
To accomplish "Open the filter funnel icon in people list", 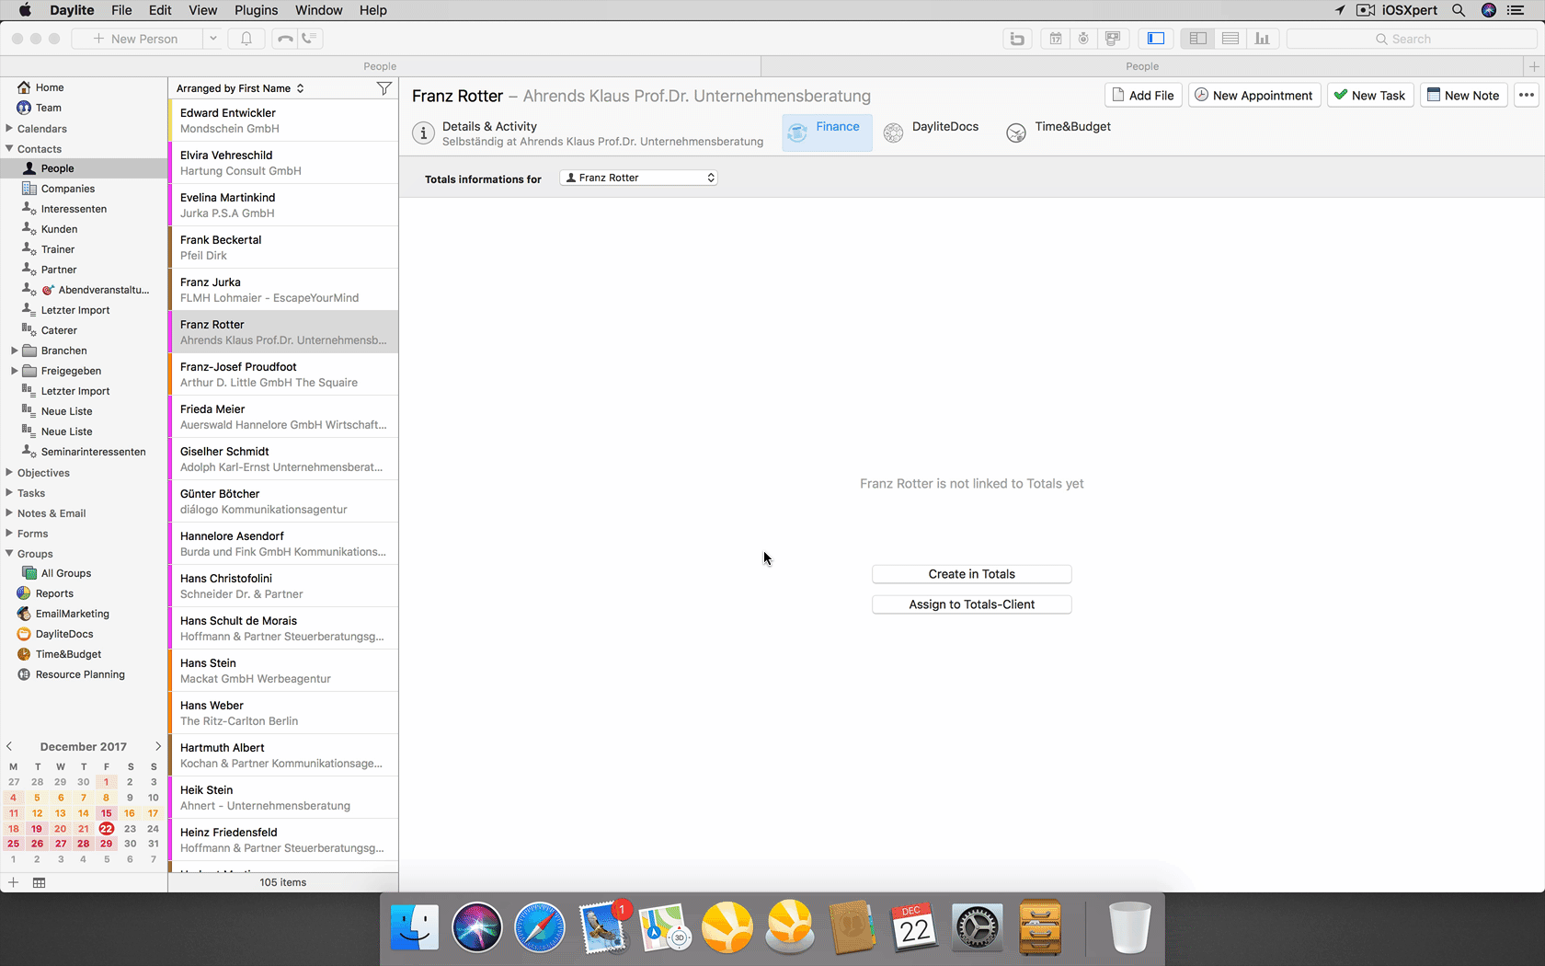I will (x=384, y=88).
